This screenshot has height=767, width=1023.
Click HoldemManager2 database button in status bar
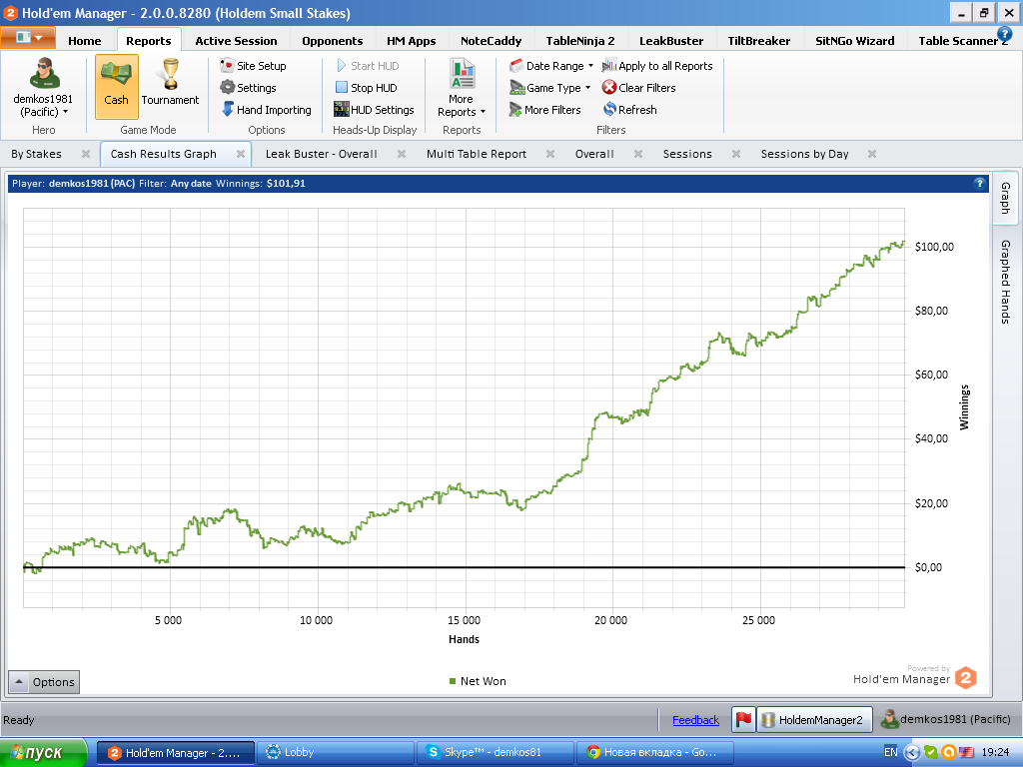[814, 719]
